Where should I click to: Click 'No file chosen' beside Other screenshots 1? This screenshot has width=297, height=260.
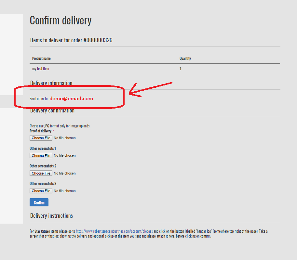(64, 156)
